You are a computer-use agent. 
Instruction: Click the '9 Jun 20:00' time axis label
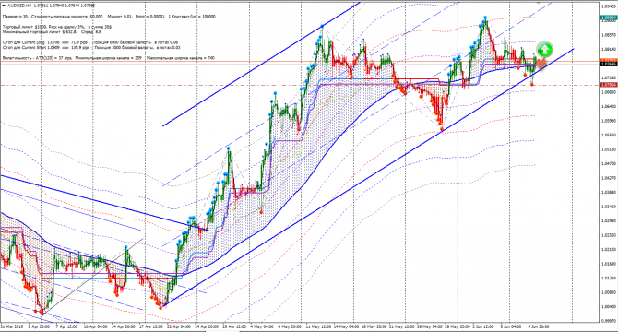(x=539, y=326)
